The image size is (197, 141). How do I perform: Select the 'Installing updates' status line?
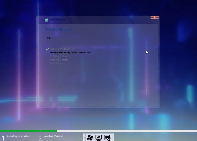(x=59, y=60)
